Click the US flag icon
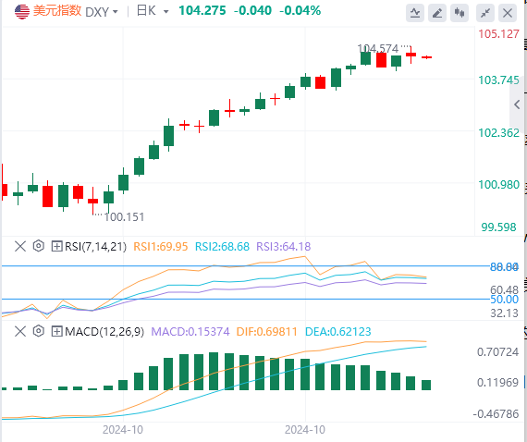Viewport: 527px width, 442px height. click(22, 12)
